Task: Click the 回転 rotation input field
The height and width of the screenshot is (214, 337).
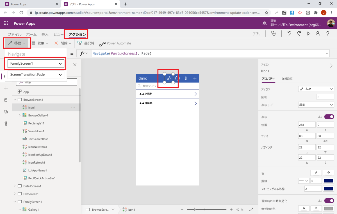Action: pos(325,97)
